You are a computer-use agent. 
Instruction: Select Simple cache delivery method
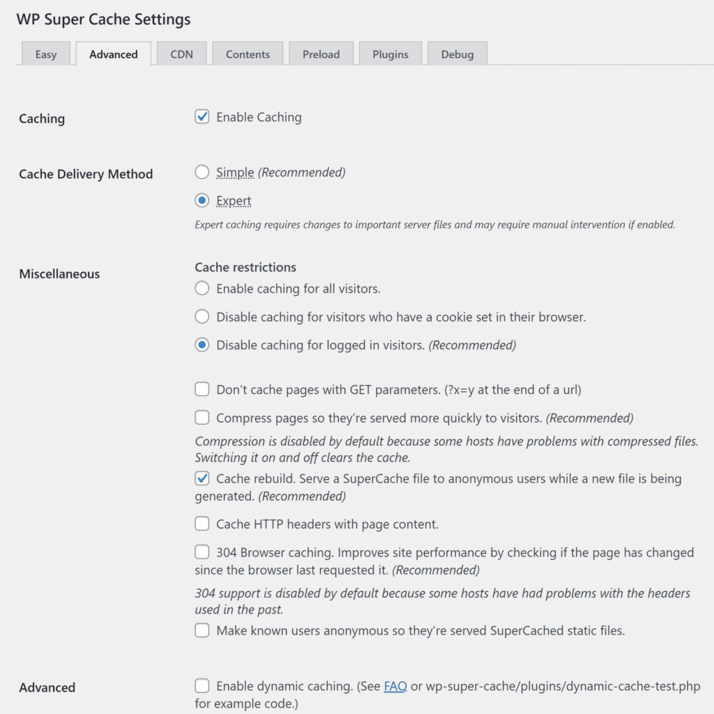(202, 172)
